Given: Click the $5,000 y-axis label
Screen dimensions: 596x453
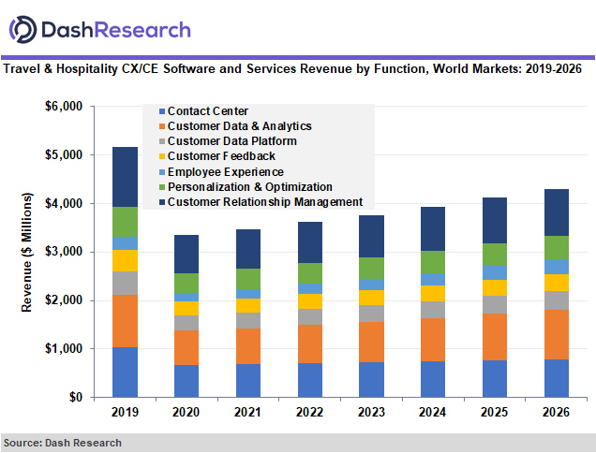Looking at the screenshot, I should coord(64,155).
